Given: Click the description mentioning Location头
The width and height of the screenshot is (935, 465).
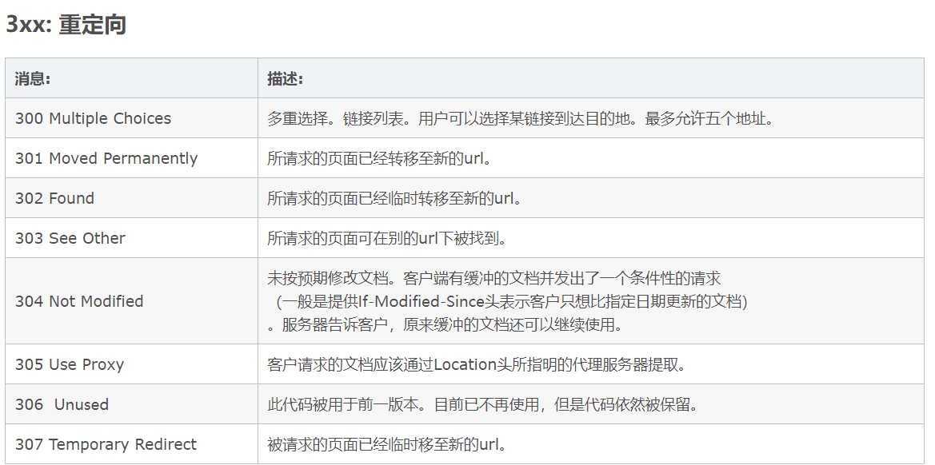Looking at the screenshot, I should pyautogui.click(x=477, y=364).
